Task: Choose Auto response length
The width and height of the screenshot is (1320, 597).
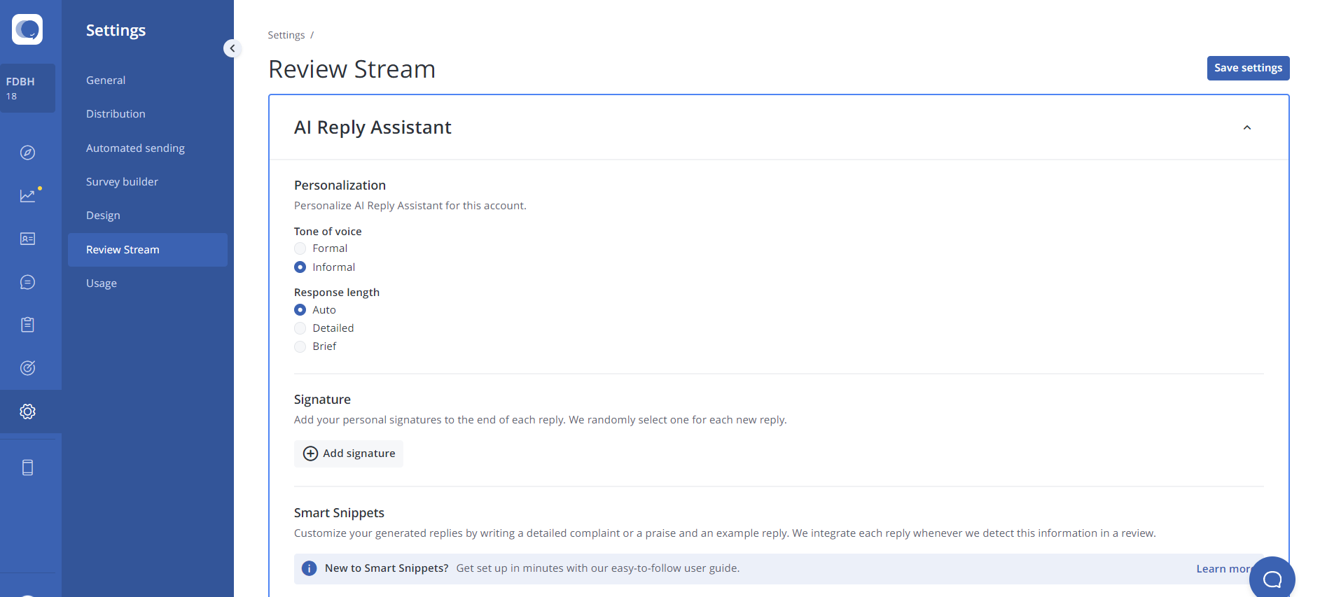Action: click(x=300, y=310)
